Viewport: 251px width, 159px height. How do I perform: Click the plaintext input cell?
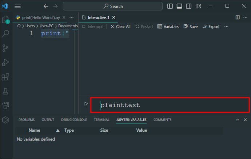(x=170, y=105)
